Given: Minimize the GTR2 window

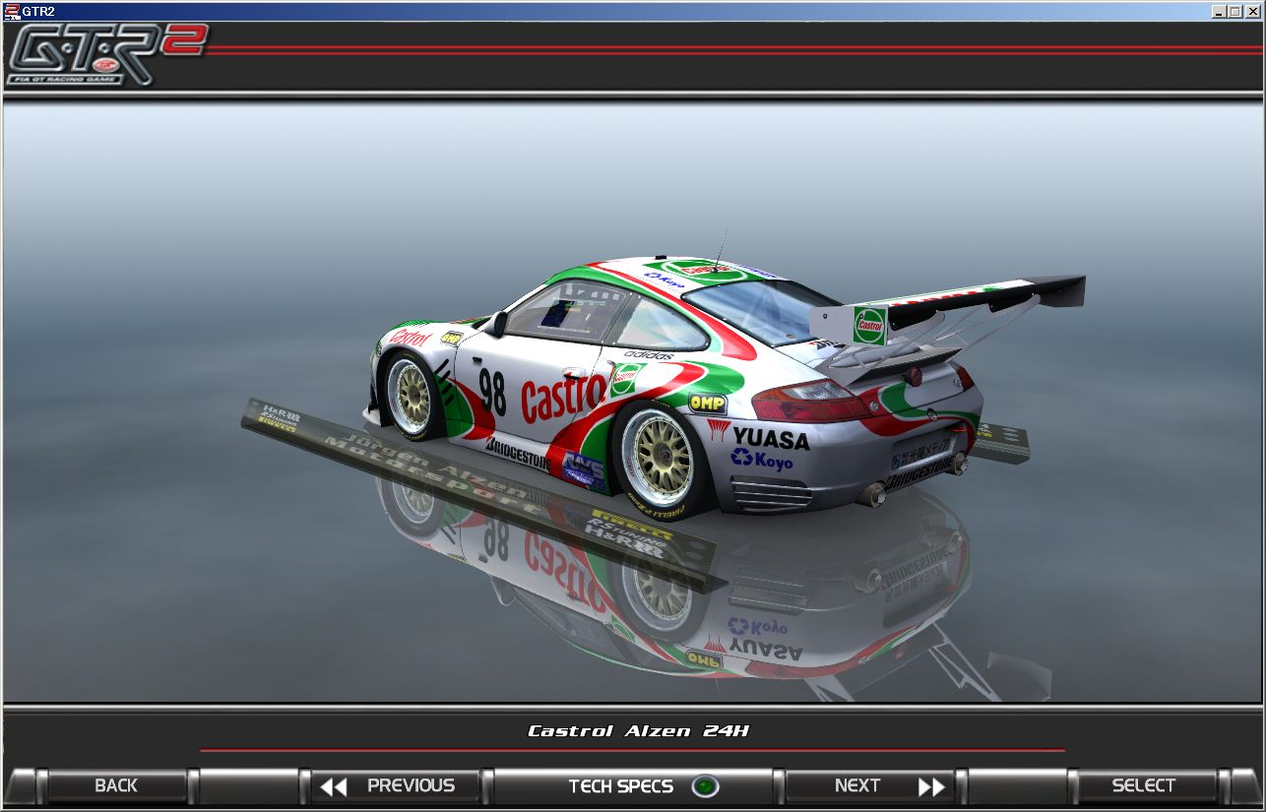Looking at the screenshot, I should coord(1219,11).
